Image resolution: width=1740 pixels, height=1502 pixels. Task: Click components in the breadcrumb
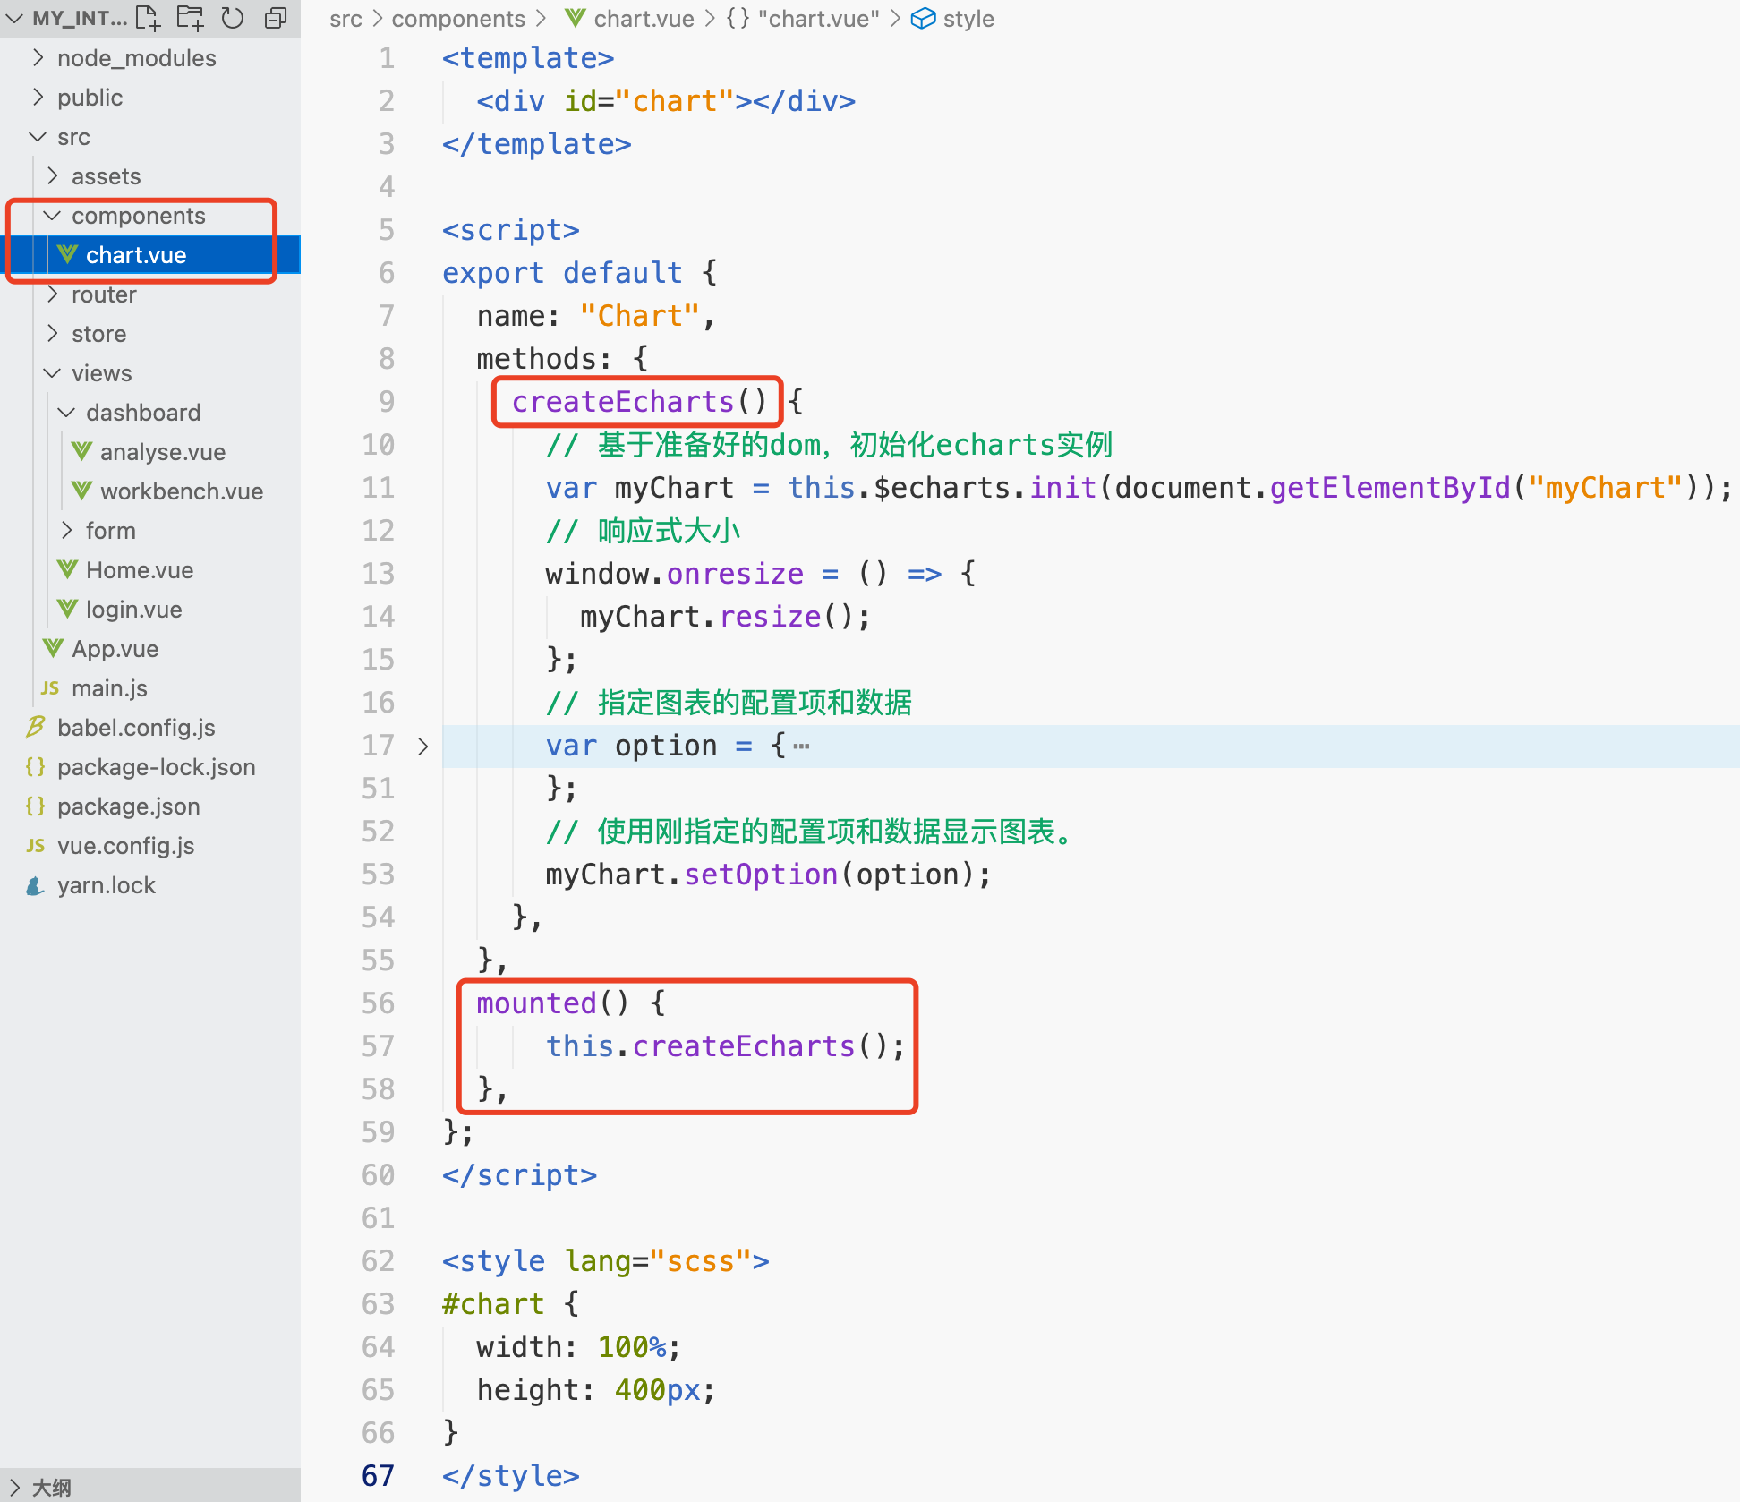click(458, 19)
